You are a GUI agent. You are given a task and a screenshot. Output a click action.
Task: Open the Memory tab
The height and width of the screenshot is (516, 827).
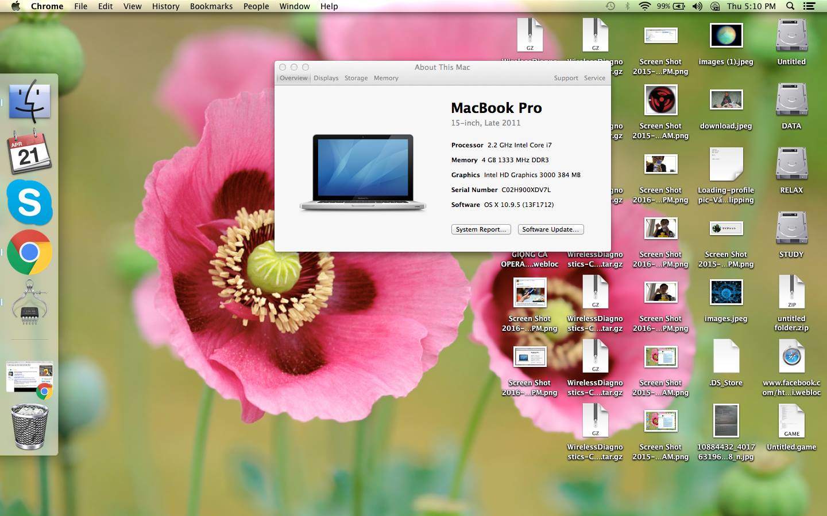point(386,78)
